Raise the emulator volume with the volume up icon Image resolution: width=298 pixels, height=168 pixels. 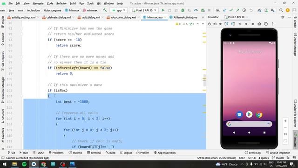click(215, 24)
